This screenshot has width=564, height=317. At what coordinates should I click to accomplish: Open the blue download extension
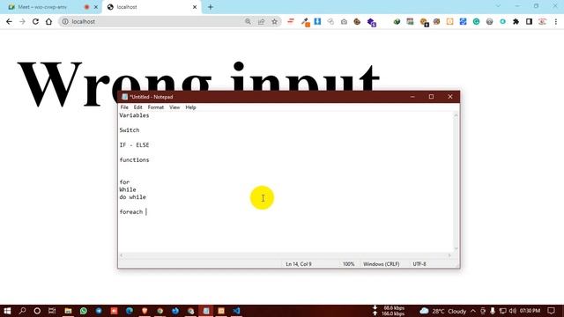(x=317, y=21)
